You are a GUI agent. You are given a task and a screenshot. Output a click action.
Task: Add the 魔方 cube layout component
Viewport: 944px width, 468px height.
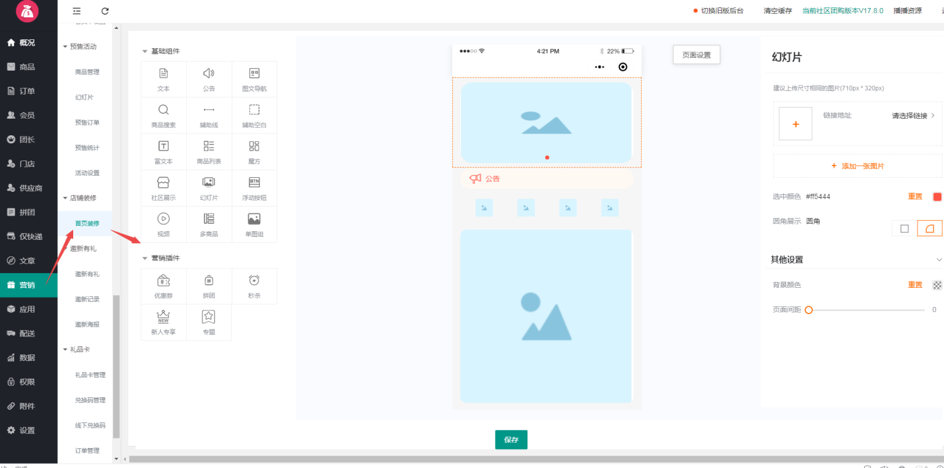pyautogui.click(x=254, y=152)
